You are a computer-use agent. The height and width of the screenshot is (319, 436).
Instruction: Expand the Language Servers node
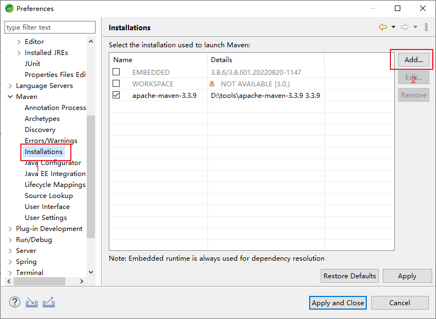click(x=10, y=86)
